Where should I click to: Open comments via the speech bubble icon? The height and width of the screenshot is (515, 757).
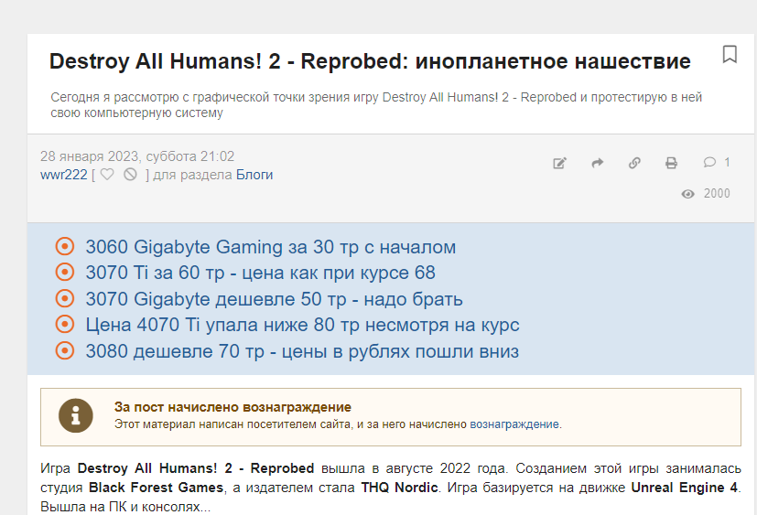tap(709, 162)
